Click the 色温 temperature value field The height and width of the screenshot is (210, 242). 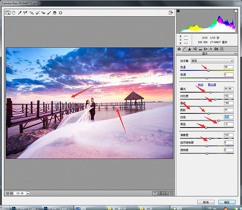click(229, 67)
